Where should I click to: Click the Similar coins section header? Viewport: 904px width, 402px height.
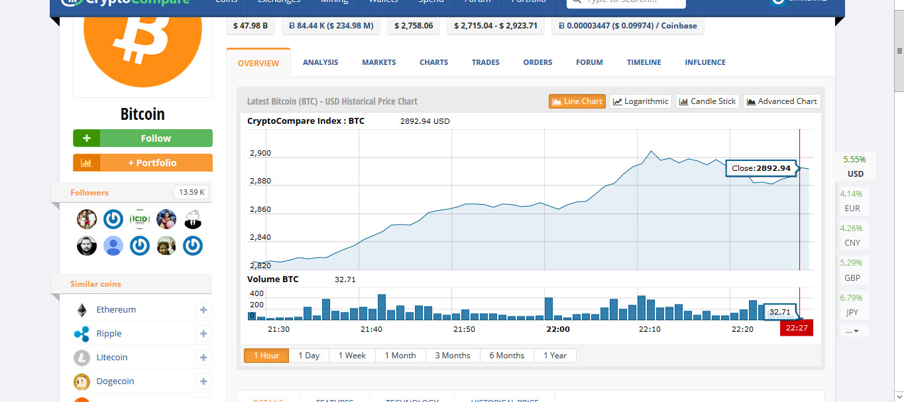(x=131, y=284)
